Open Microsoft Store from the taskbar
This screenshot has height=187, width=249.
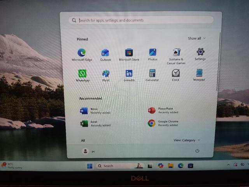click(190, 166)
